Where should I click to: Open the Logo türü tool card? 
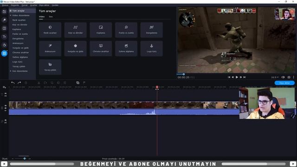click(152, 48)
